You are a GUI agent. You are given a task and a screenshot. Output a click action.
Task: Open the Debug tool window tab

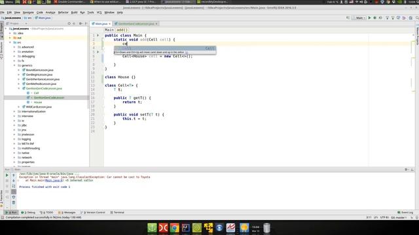pyautogui.click(x=28, y=212)
